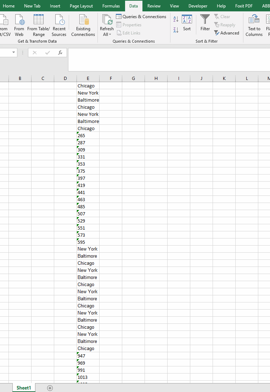Open the Help tab
Screen dimensions: 270x392
[x=221, y=6]
